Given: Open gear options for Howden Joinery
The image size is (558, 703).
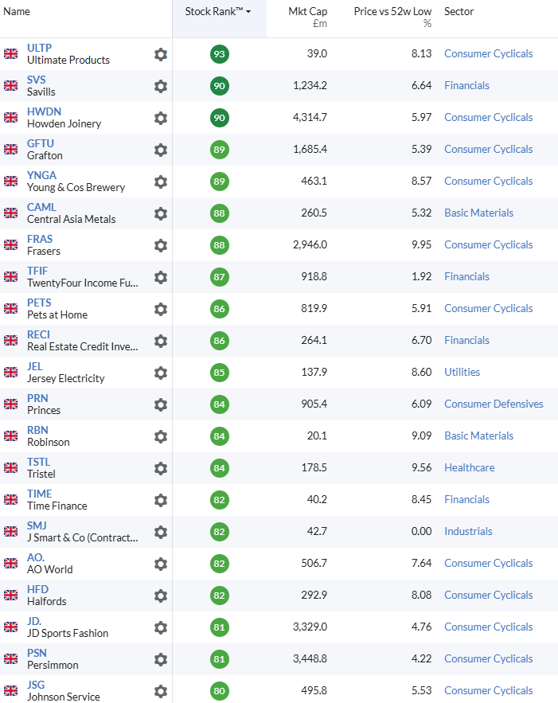Looking at the screenshot, I should (x=161, y=118).
